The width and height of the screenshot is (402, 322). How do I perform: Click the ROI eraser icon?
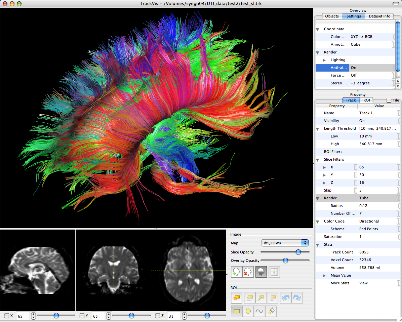point(273,297)
